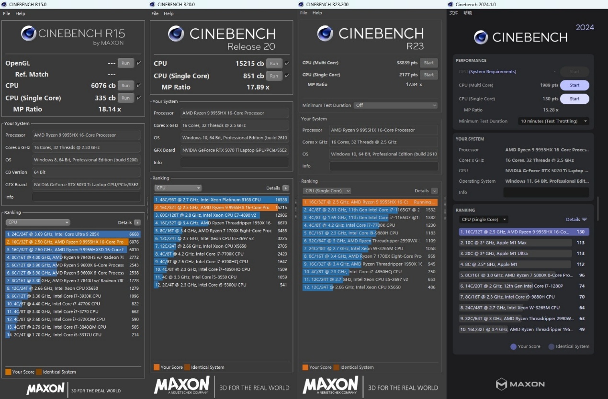The width and height of the screenshot is (608, 399).
Task: Open the Help menu in Cinebench R15
Action: [20, 14]
